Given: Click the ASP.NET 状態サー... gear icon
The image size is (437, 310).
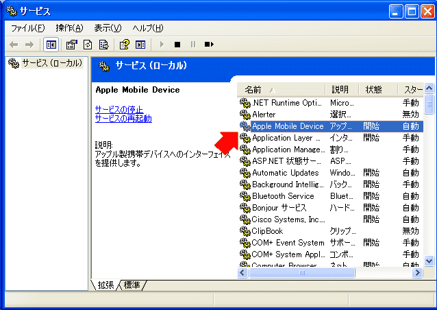Looking at the screenshot, I should click(245, 161).
